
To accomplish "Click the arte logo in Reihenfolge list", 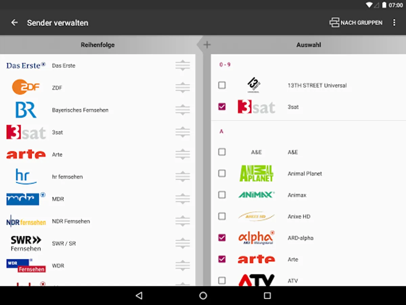I will (x=26, y=155).
